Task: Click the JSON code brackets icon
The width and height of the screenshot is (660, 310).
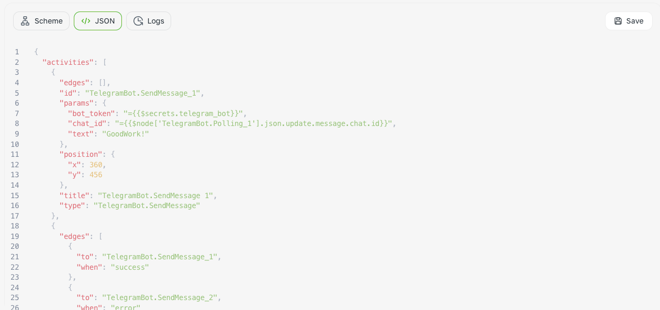Action: coord(86,21)
